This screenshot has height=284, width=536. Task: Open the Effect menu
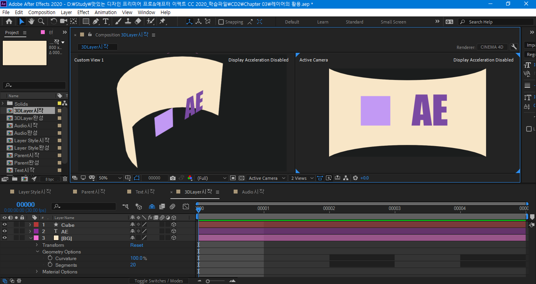pyautogui.click(x=83, y=12)
